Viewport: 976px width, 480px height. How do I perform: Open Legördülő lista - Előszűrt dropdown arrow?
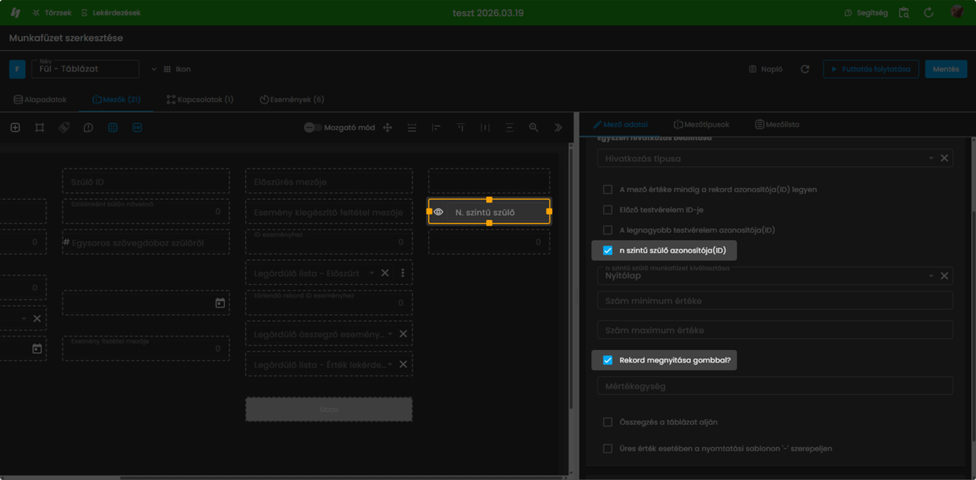(x=372, y=273)
